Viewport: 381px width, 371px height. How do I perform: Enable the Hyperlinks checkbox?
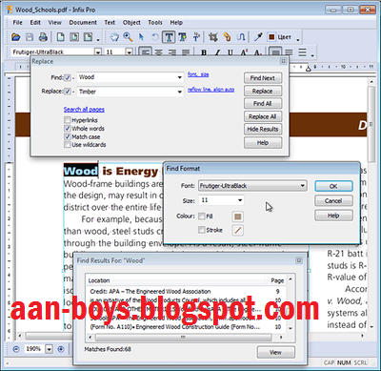click(x=68, y=120)
